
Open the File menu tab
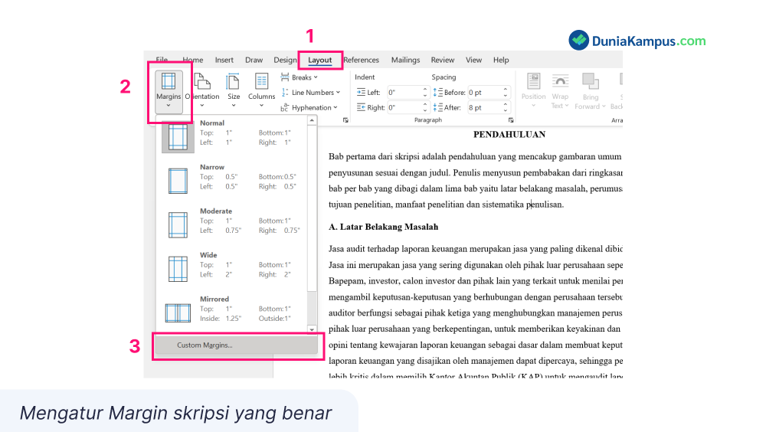pyautogui.click(x=162, y=60)
